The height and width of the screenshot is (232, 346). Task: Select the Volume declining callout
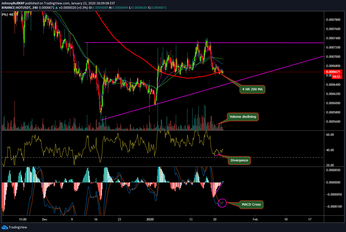[243, 117]
